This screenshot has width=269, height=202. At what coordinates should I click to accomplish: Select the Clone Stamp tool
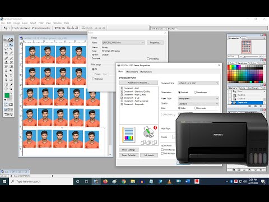[x=6, y=62]
